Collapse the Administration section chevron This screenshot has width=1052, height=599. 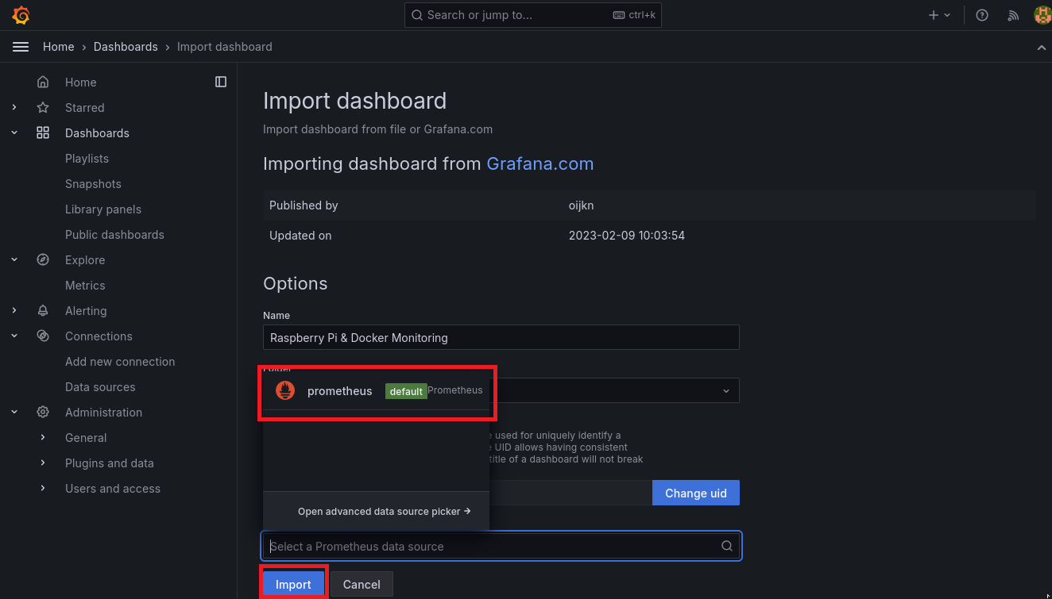click(x=14, y=413)
